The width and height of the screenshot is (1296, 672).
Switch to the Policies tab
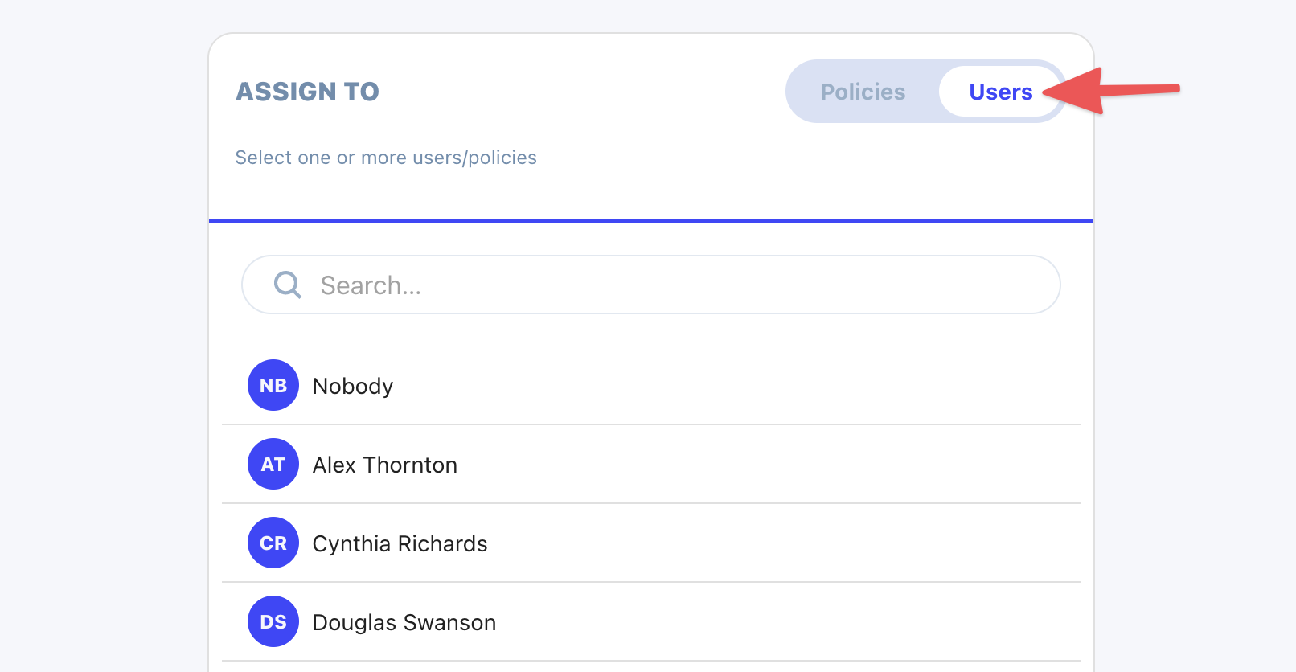point(863,92)
